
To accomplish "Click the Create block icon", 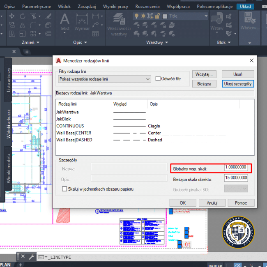I will [x=229, y=16].
